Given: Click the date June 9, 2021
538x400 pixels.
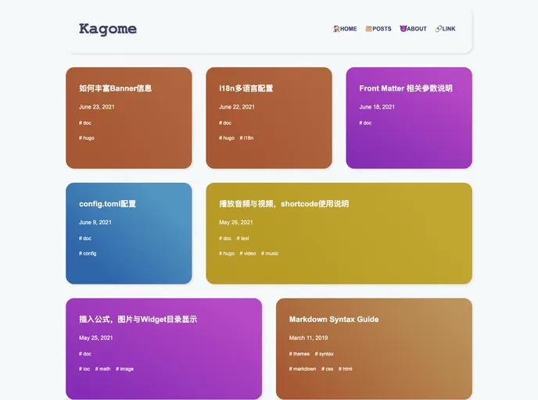Looking at the screenshot, I should 95,223.
